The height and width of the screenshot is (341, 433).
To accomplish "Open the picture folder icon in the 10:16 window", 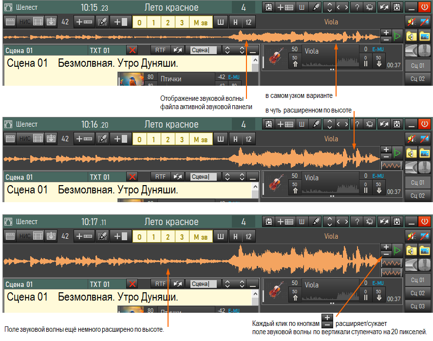I will click(x=424, y=153).
